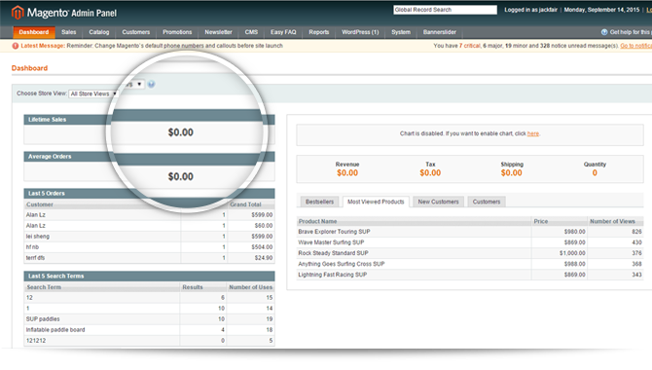Open the CMS menu

pyautogui.click(x=251, y=32)
